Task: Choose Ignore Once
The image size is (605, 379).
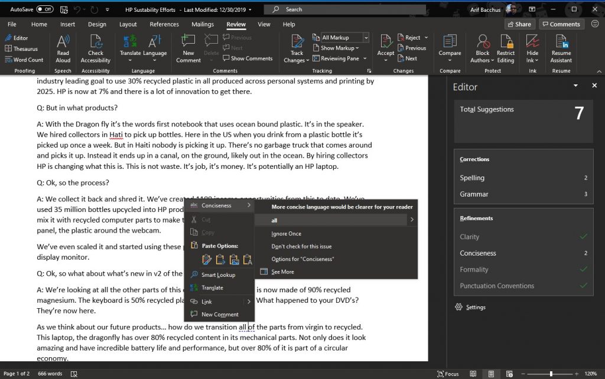Action: pos(287,234)
